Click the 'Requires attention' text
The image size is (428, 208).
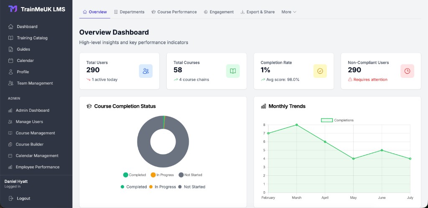coord(370,80)
